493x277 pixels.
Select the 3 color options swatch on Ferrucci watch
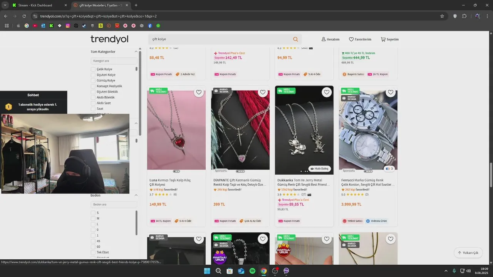coord(389,169)
